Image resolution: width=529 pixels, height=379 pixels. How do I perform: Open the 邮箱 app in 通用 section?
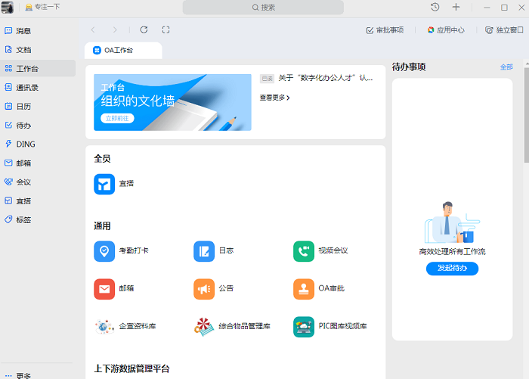point(104,289)
